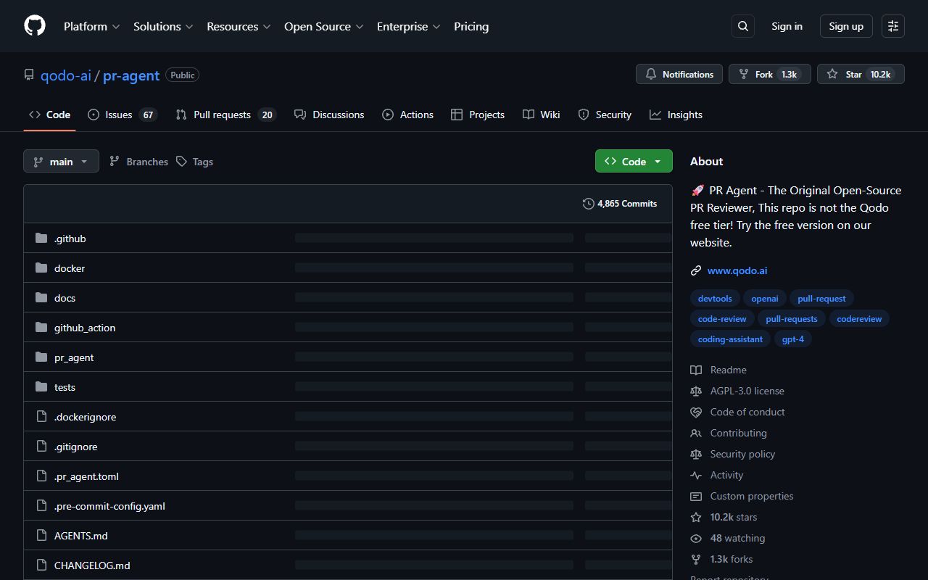928x580 pixels.
Task: Open the command palette icon top-right
Action: pos(892,26)
